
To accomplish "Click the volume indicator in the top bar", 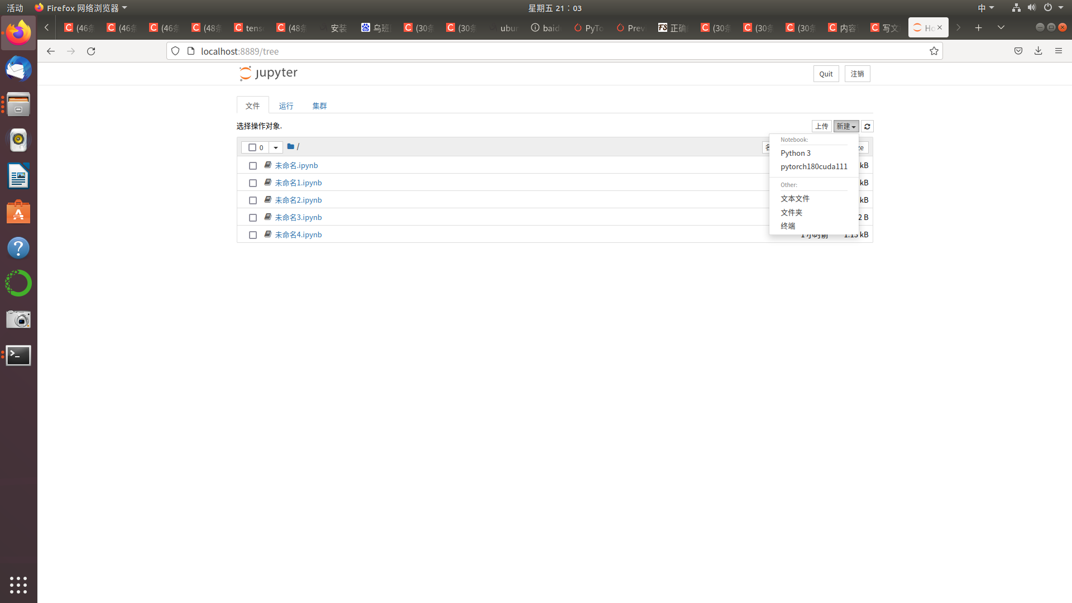I will coord(1031,8).
